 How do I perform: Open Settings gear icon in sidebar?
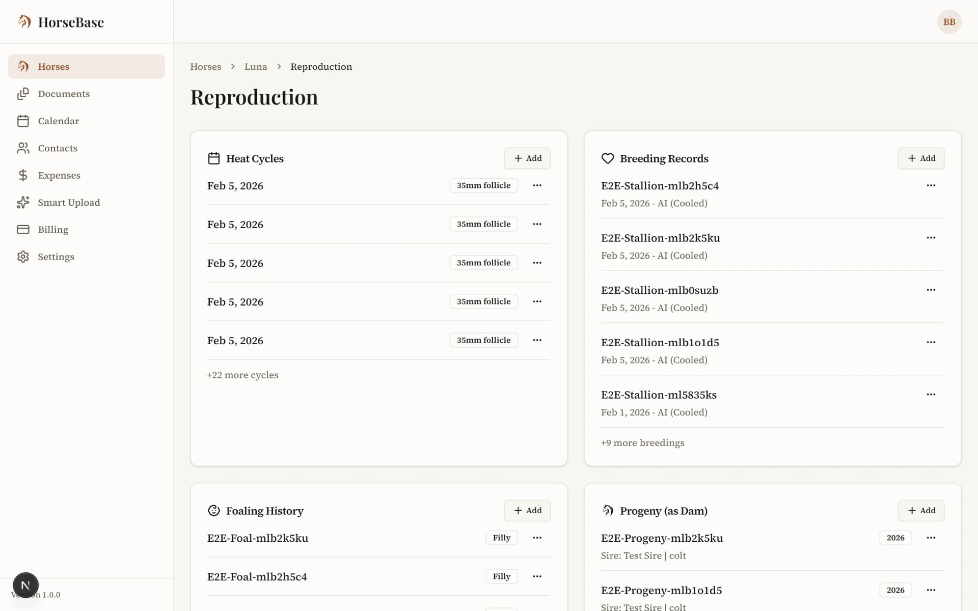23,257
